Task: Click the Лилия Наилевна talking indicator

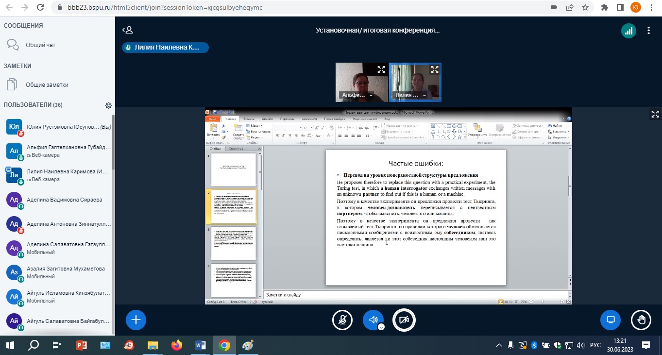Action: 165,48
